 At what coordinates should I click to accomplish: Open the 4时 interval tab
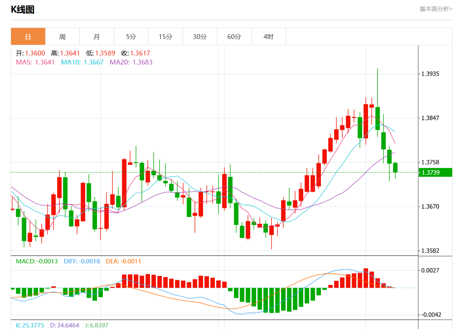[268, 37]
